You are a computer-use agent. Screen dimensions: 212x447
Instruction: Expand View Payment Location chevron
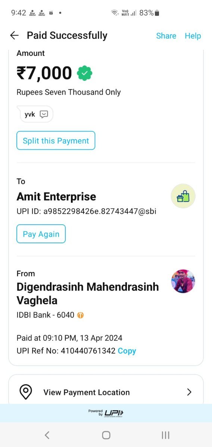tap(189, 392)
